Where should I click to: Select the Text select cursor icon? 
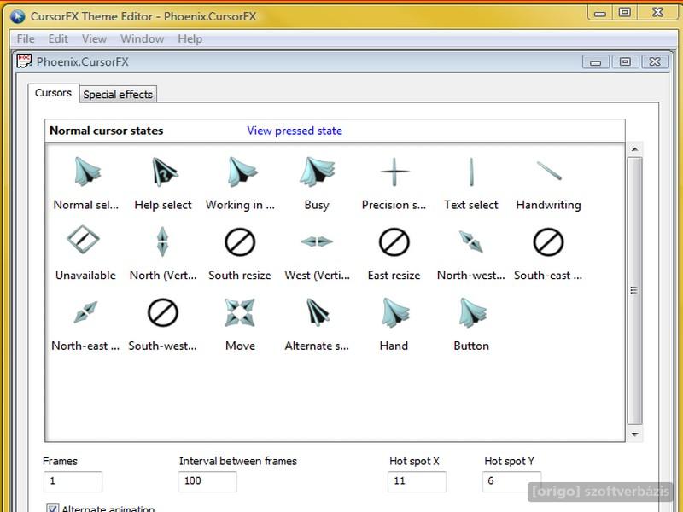(x=471, y=172)
